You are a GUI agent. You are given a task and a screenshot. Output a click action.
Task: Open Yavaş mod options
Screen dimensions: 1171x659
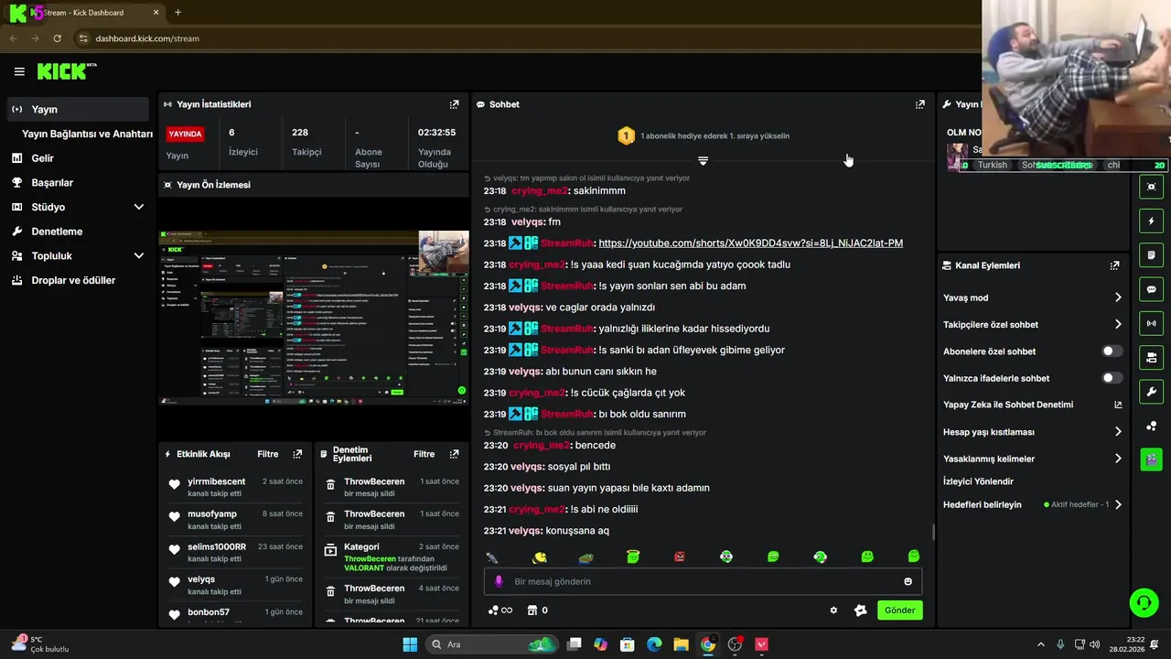(x=1032, y=297)
